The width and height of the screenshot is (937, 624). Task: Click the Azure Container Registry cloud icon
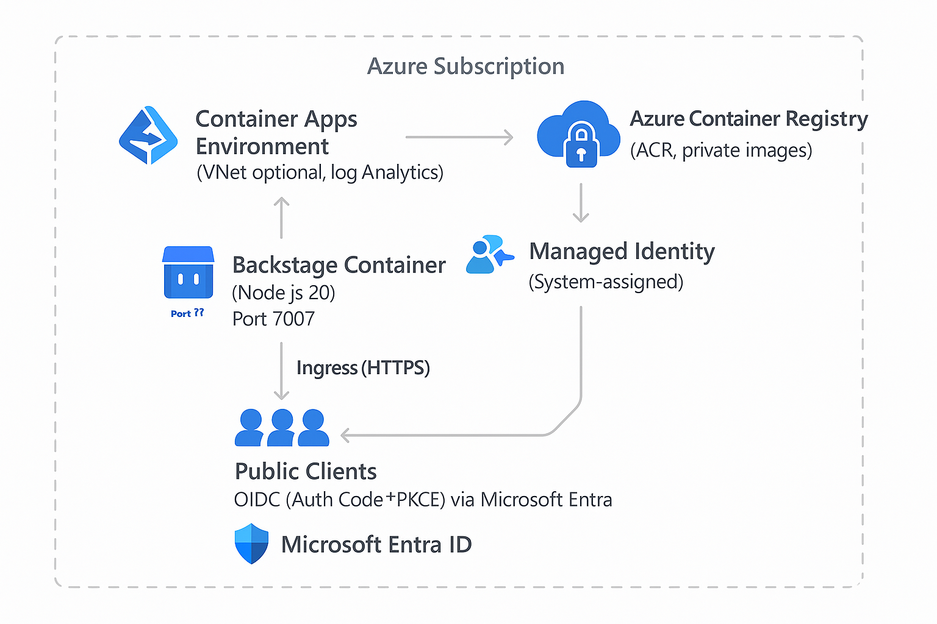(577, 129)
